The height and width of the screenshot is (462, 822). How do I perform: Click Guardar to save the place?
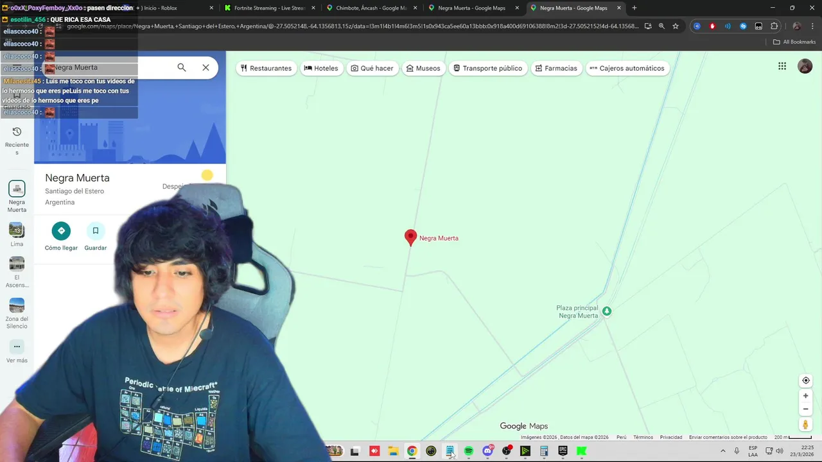(x=95, y=237)
